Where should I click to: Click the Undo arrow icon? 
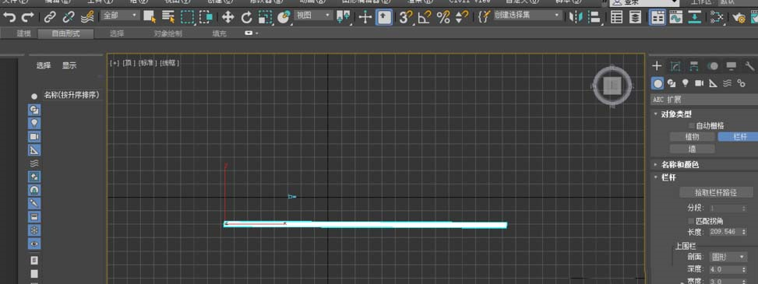9,18
